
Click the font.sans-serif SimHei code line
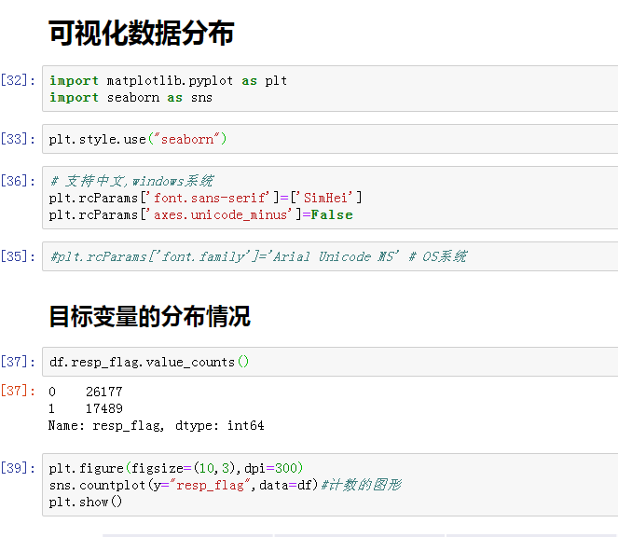205,198
